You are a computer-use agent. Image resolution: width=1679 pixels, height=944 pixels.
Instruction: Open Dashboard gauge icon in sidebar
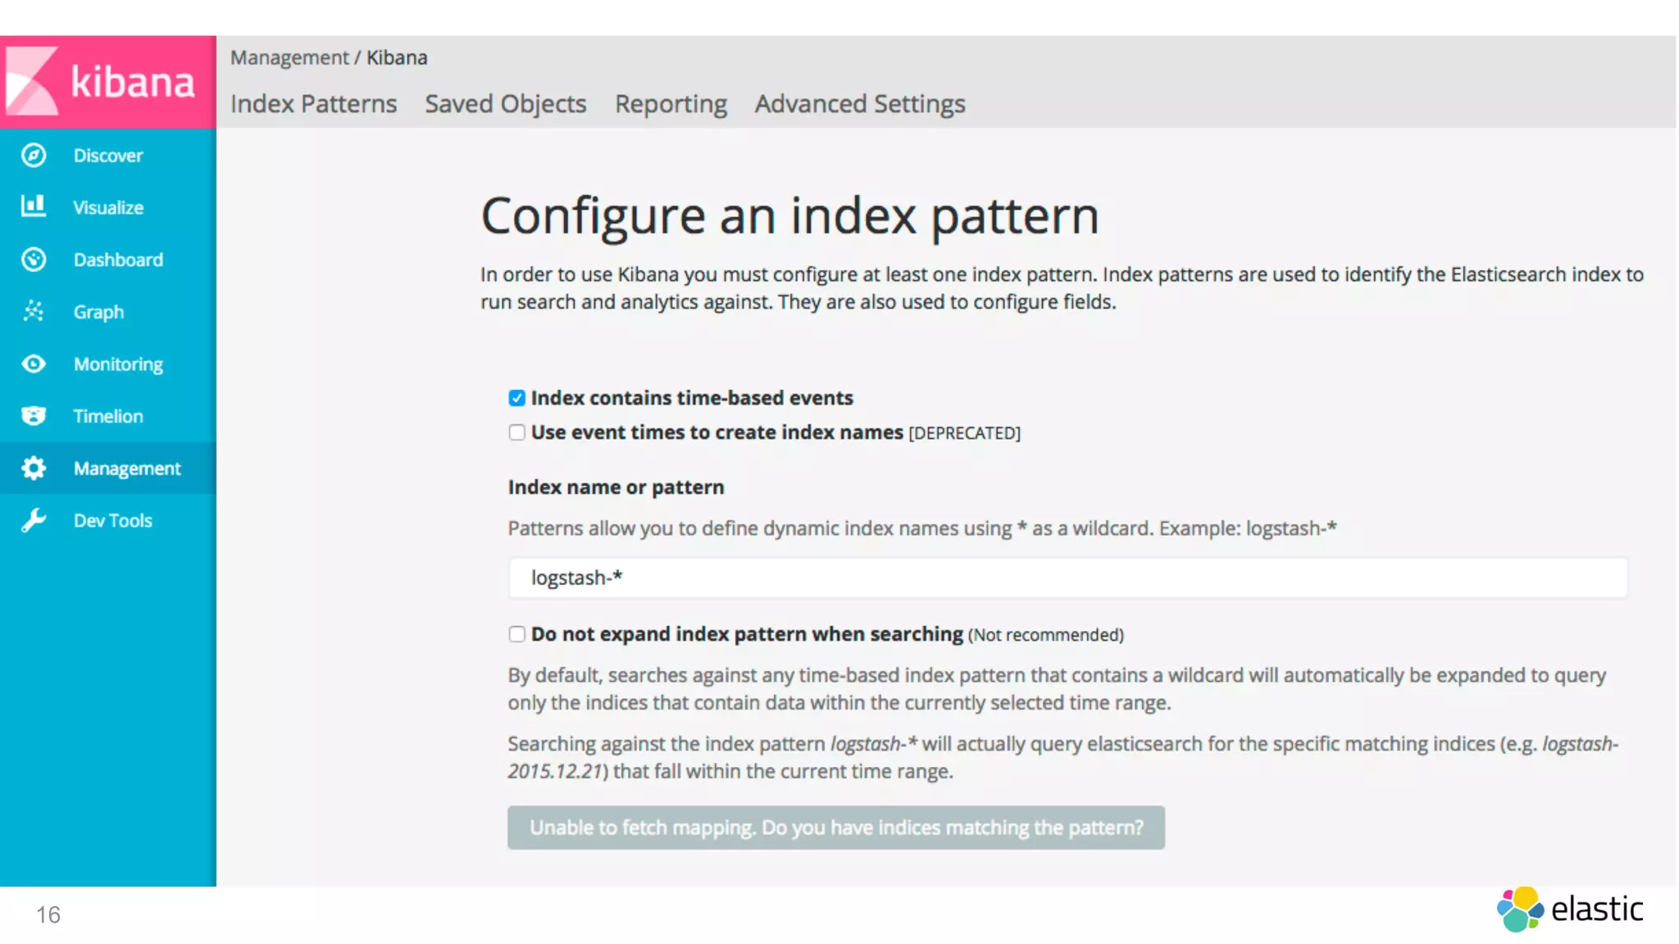(34, 260)
